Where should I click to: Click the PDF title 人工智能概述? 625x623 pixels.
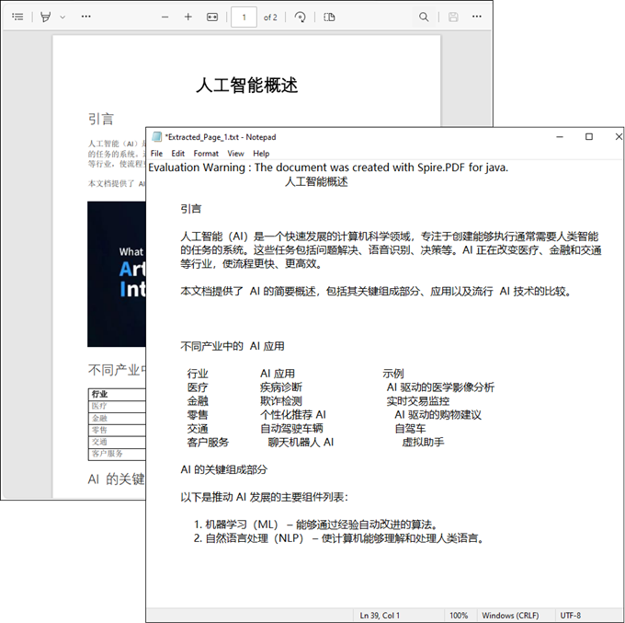(x=246, y=86)
